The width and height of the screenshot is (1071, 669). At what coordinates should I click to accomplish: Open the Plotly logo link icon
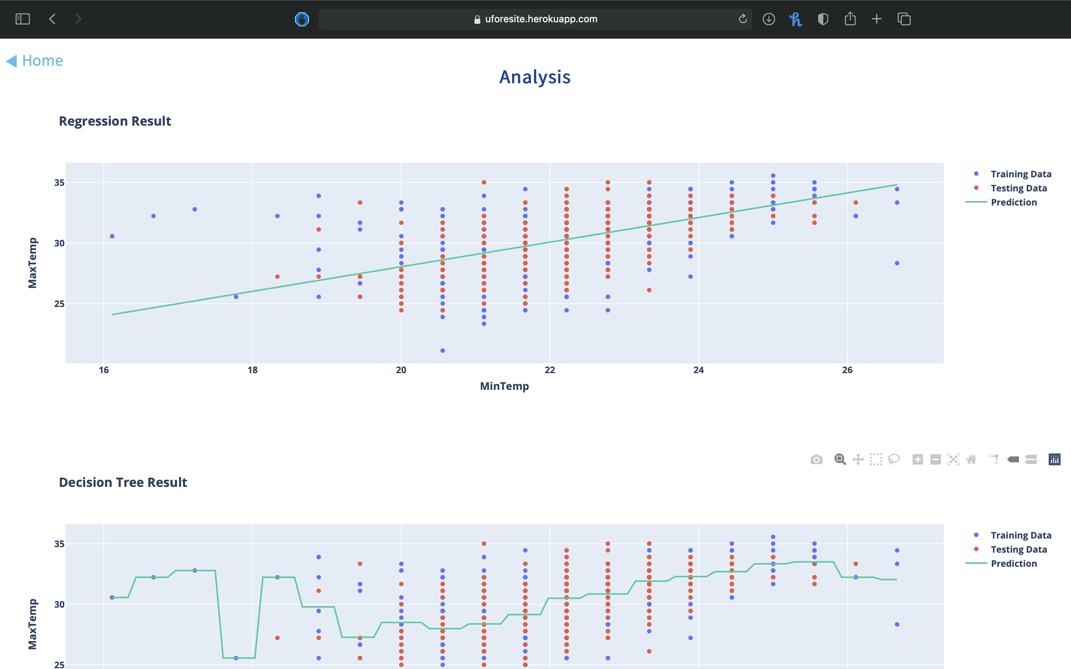click(1054, 459)
